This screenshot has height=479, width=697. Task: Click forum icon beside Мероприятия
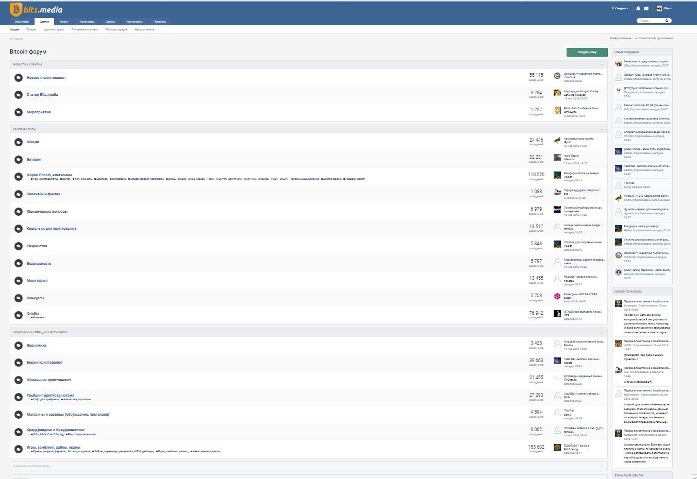tap(19, 112)
